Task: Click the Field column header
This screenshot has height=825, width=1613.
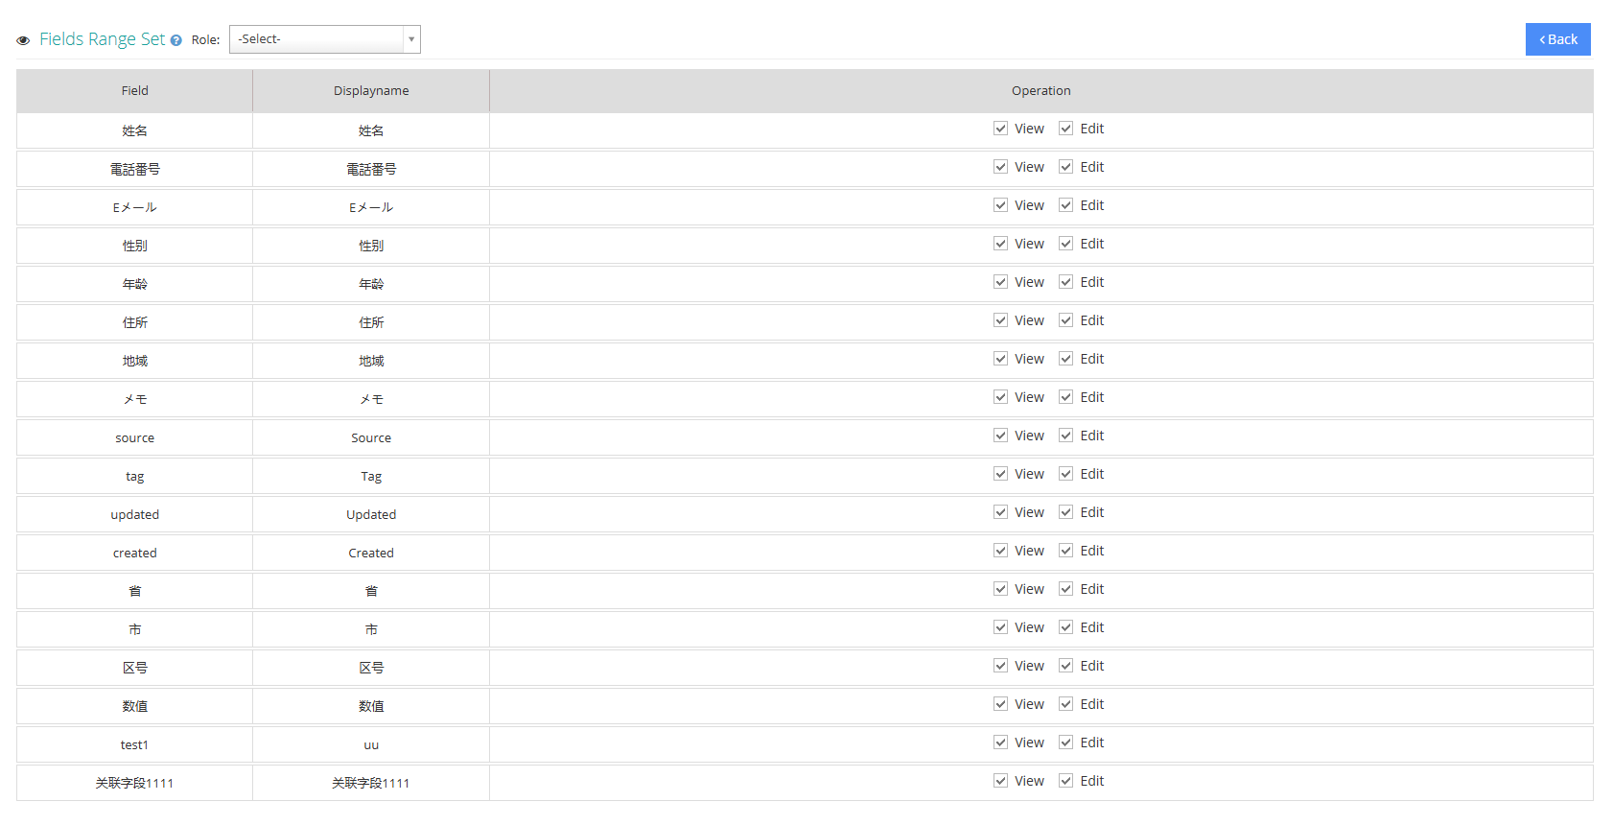Action: 134,91
